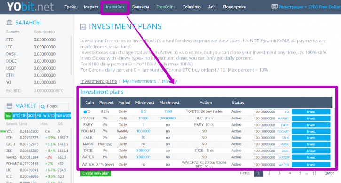The image size is (341, 183).
Task: Click the bank icon beside БАЛАНСЫ
Action: pos(9,22)
